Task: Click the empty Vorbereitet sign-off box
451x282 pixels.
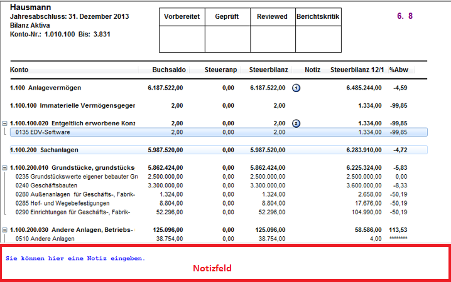Action: (x=182, y=39)
